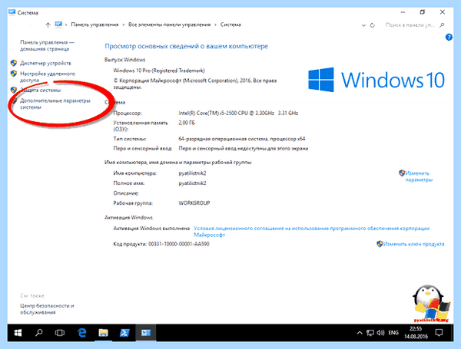Image resolution: width=461 pixels, height=349 pixels.
Task: Open Дополнительные параметры системы link
Action: (x=55, y=104)
